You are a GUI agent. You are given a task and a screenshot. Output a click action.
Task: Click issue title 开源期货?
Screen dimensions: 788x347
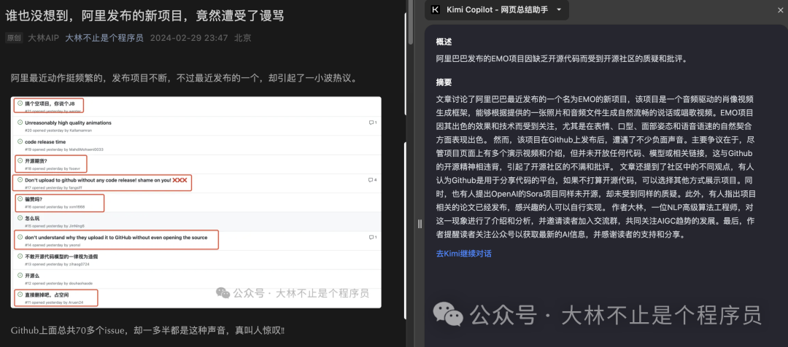(36, 161)
